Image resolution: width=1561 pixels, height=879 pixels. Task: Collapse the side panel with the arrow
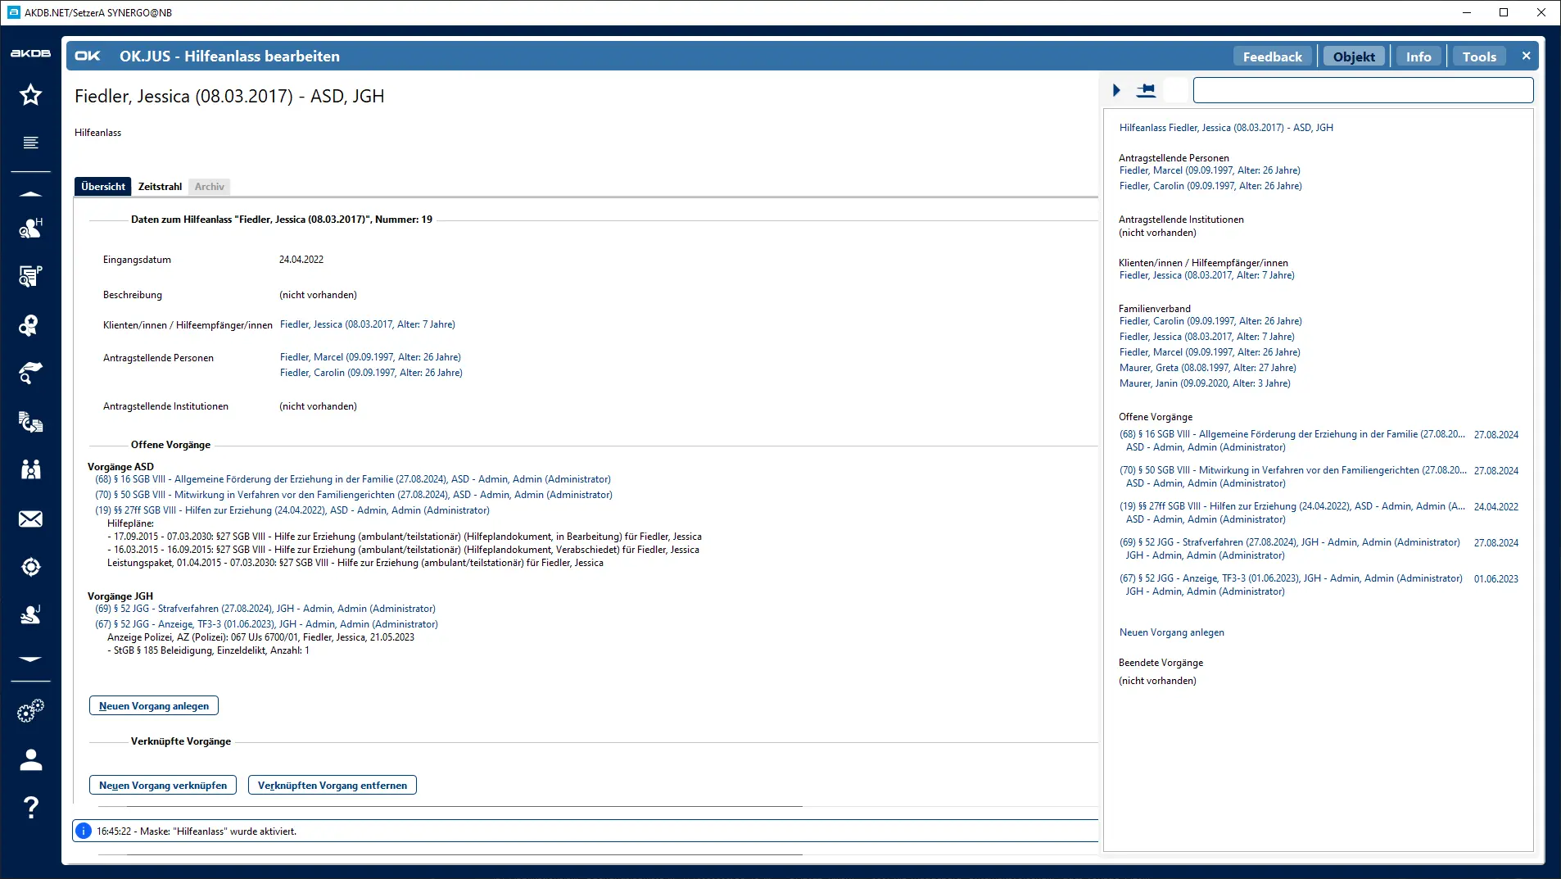point(1116,90)
